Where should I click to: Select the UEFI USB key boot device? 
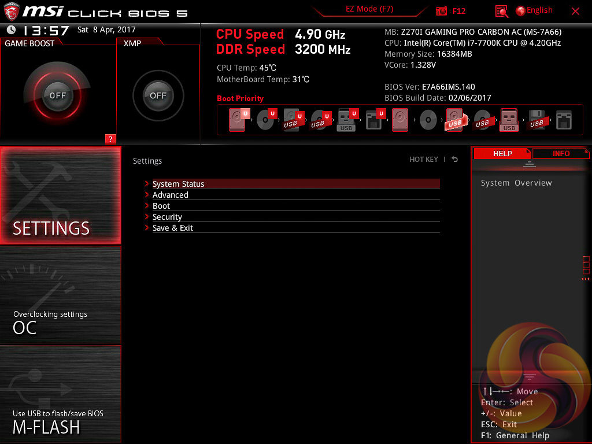coord(347,120)
